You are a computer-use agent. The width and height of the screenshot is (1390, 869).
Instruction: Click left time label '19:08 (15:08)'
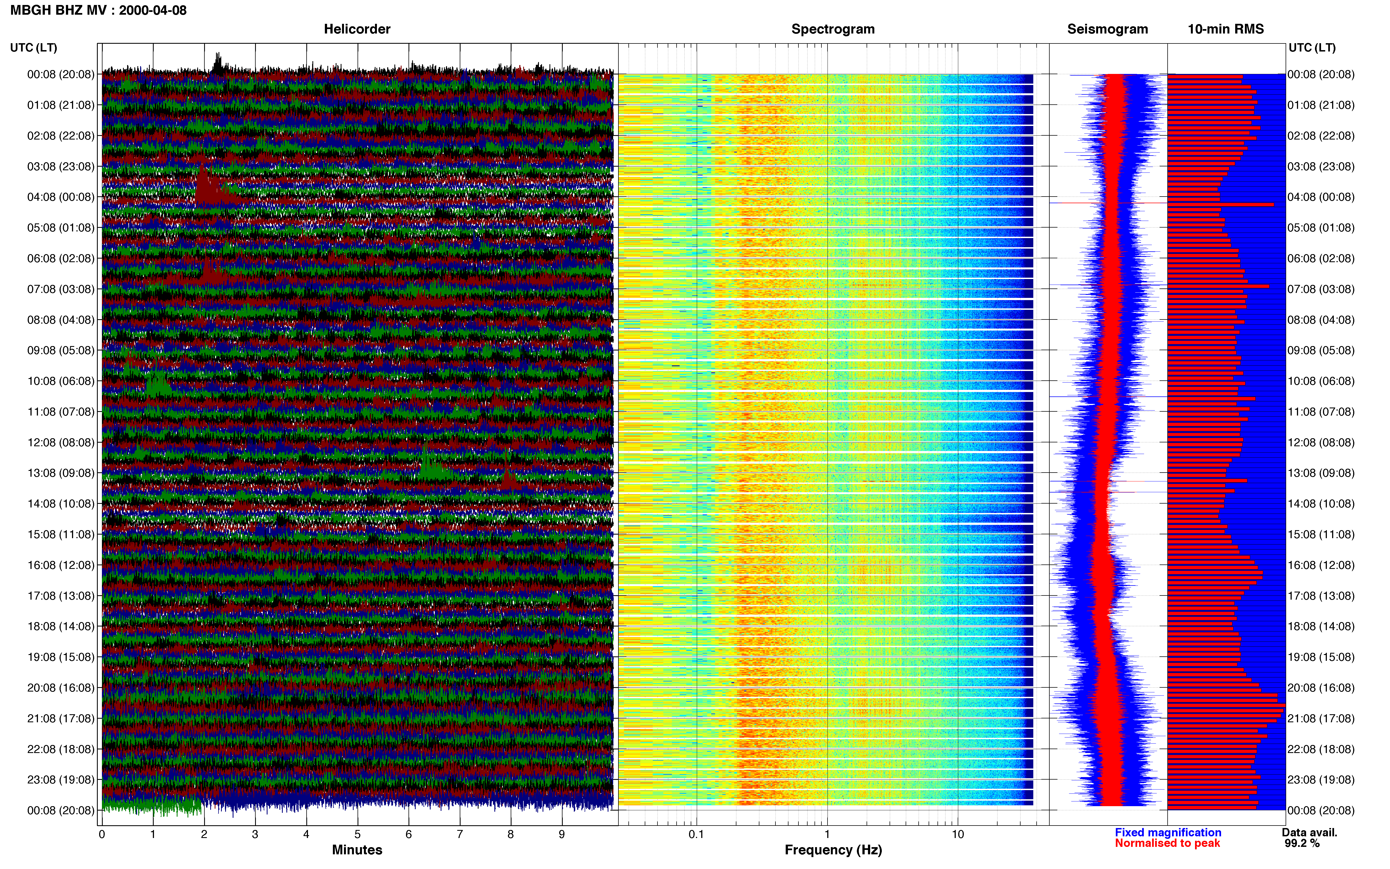pos(61,657)
